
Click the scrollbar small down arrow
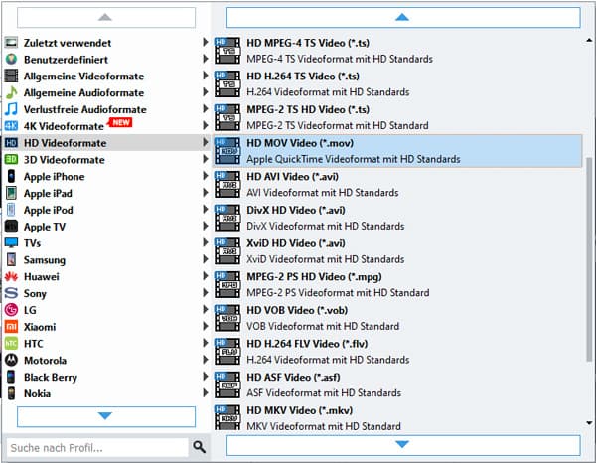click(589, 423)
